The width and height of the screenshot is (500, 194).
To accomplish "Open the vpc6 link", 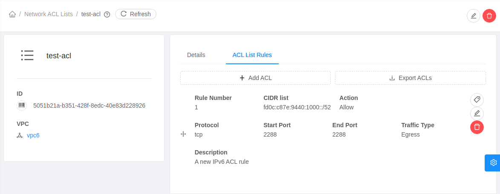I will click(x=33, y=136).
